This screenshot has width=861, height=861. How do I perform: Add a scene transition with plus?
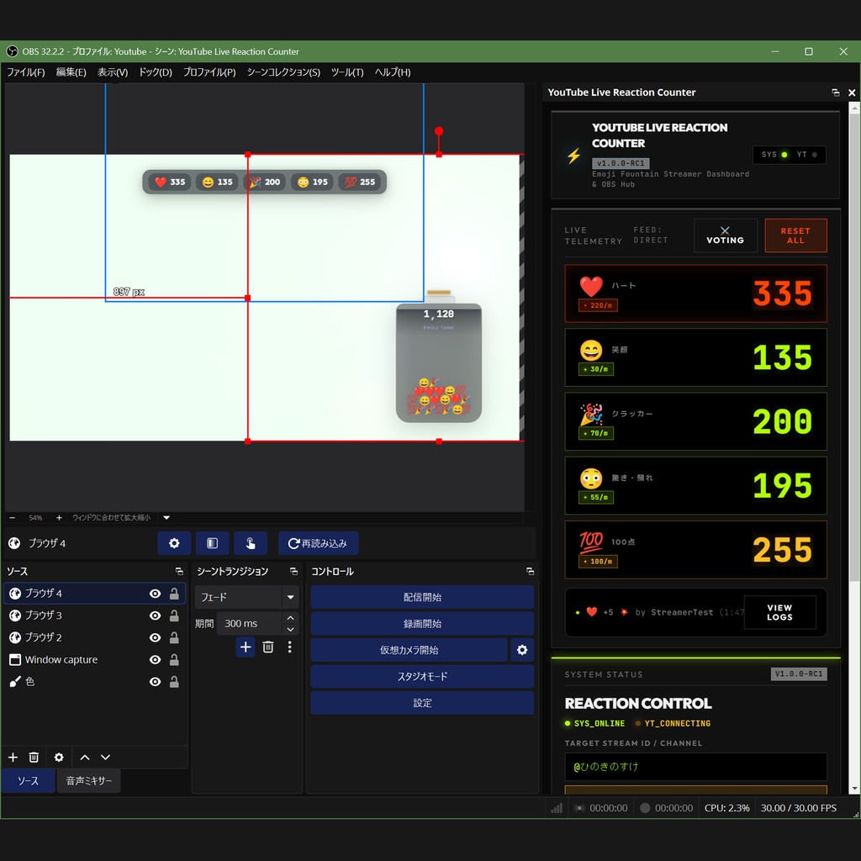(x=246, y=647)
